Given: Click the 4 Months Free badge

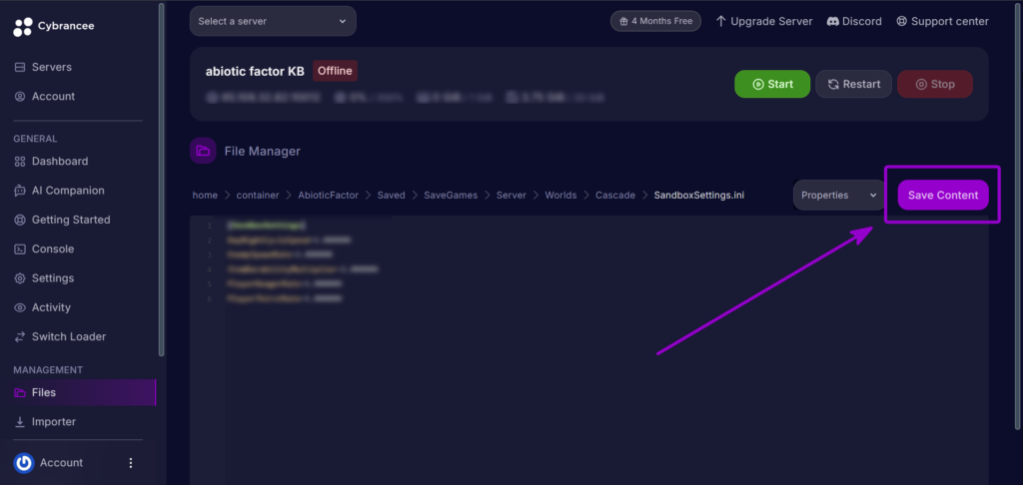Looking at the screenshot, I should pos(655,21).
